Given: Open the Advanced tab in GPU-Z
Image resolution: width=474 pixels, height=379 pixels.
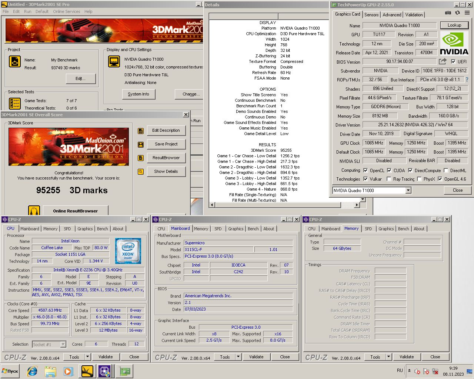Looking at the screenshot, I should (392, 15).
